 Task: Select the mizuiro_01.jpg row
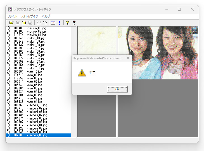pos(39,35)
